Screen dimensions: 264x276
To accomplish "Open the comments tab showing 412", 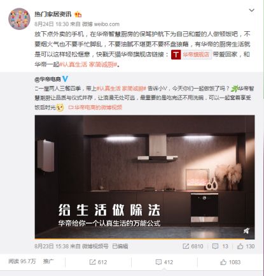I will click(x=164, y=262).
